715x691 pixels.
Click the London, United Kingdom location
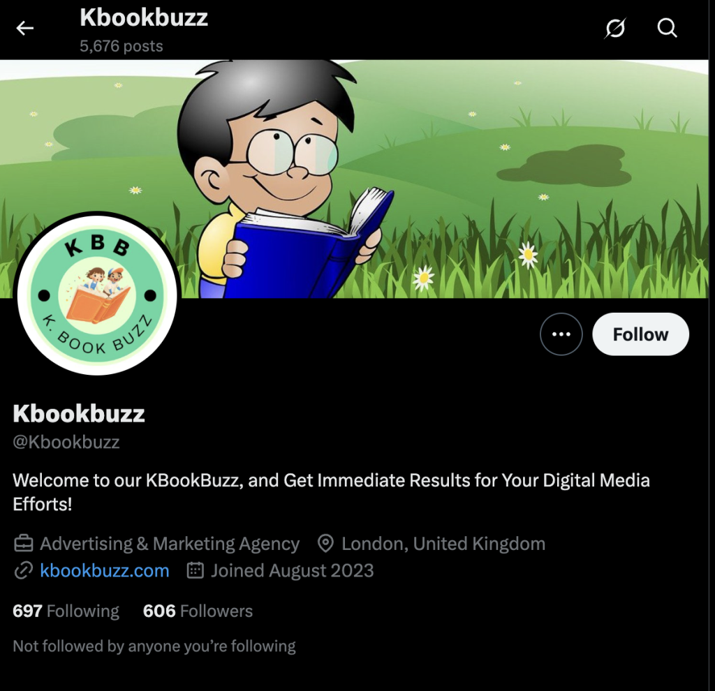pyautogui.click(x=443, y=544)
